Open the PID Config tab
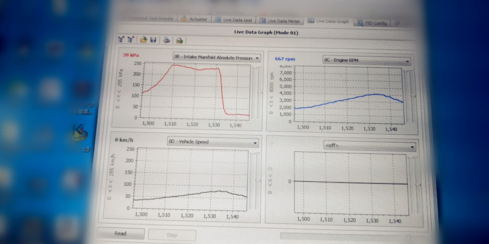489x244 pixels. [372, 23]
